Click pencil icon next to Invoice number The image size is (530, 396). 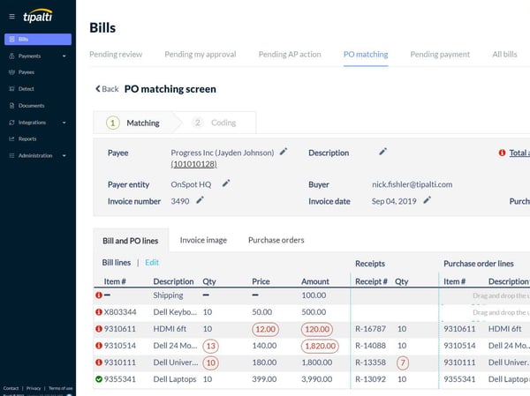[x=200, y=200]
